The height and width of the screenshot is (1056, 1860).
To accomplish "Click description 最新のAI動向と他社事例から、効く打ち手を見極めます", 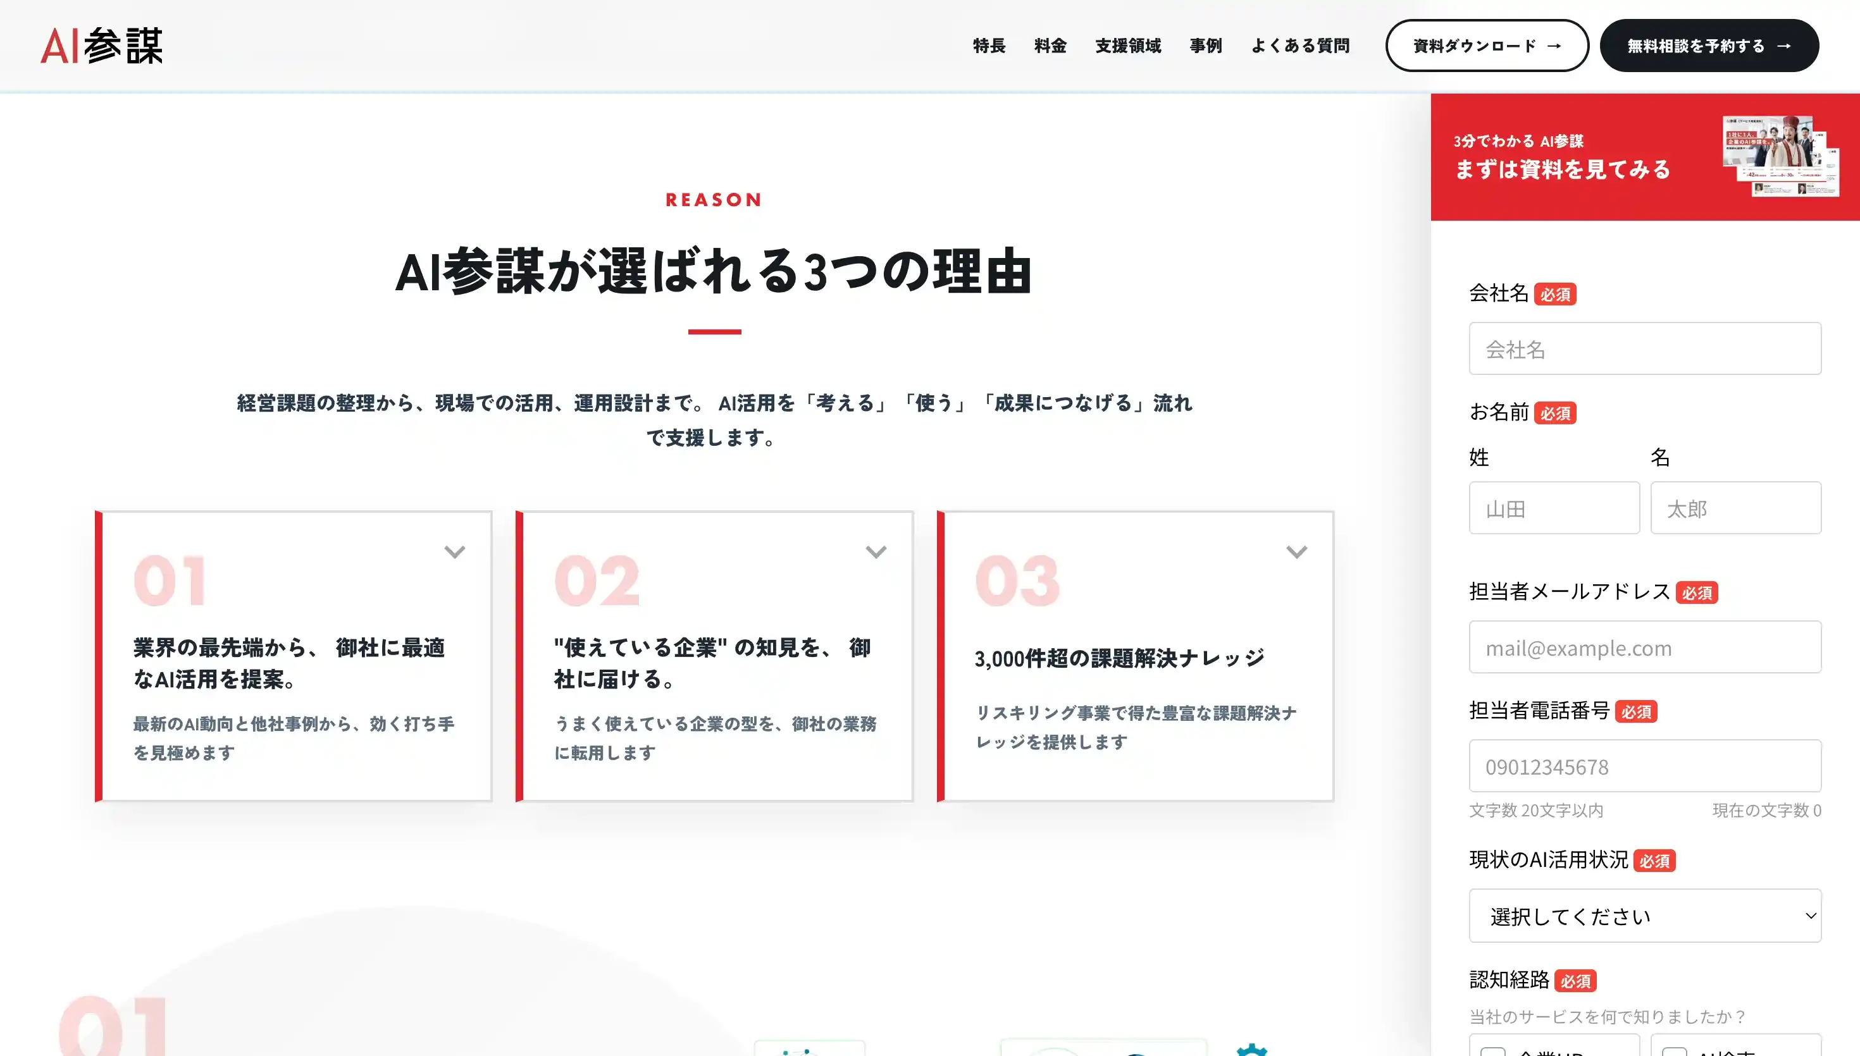I will click(293, 739).
